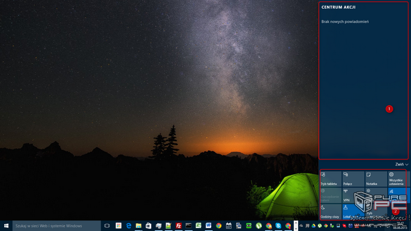Screen dimensions: 411x231
Task: Switch to Excel on the taskbar
Action: click(198, 225)
